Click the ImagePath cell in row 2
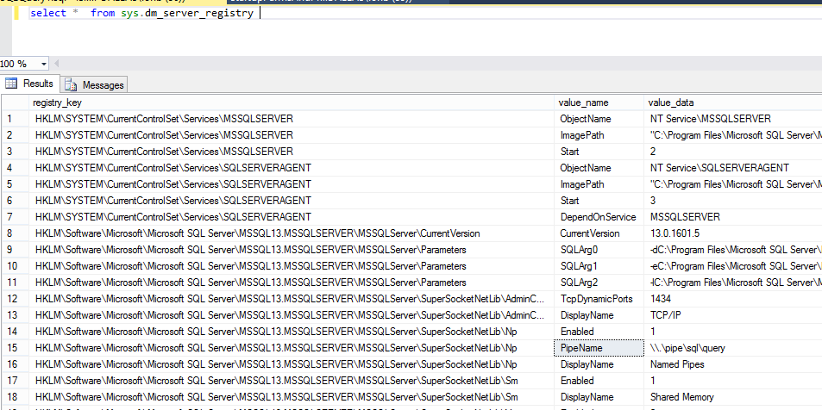822x410 pixels. 599,135
